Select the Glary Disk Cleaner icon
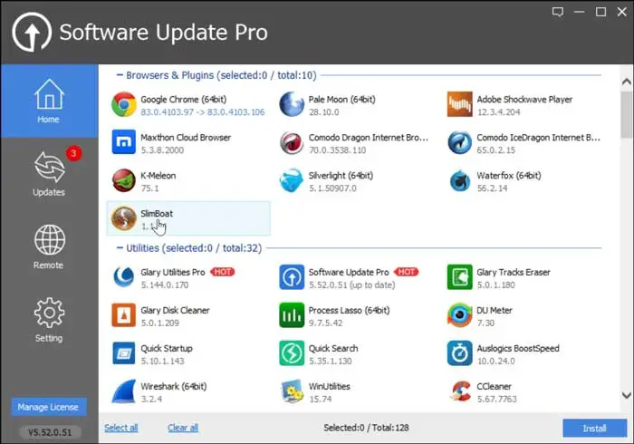Viewport: 634px width, 444px height. [124, 315]
